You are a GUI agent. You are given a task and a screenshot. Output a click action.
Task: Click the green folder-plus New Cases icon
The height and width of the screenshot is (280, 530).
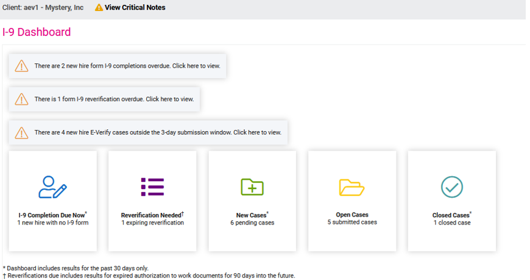252,187
